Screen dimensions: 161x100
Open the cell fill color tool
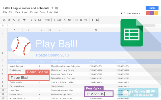coord(69,20)
